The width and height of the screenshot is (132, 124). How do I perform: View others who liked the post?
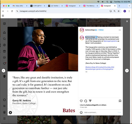coord(104,105)
